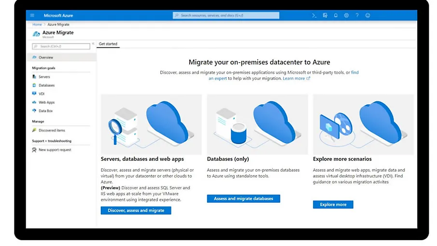
Task: Click the Azure Migrate cloud icon
Action: coord(36,34)
